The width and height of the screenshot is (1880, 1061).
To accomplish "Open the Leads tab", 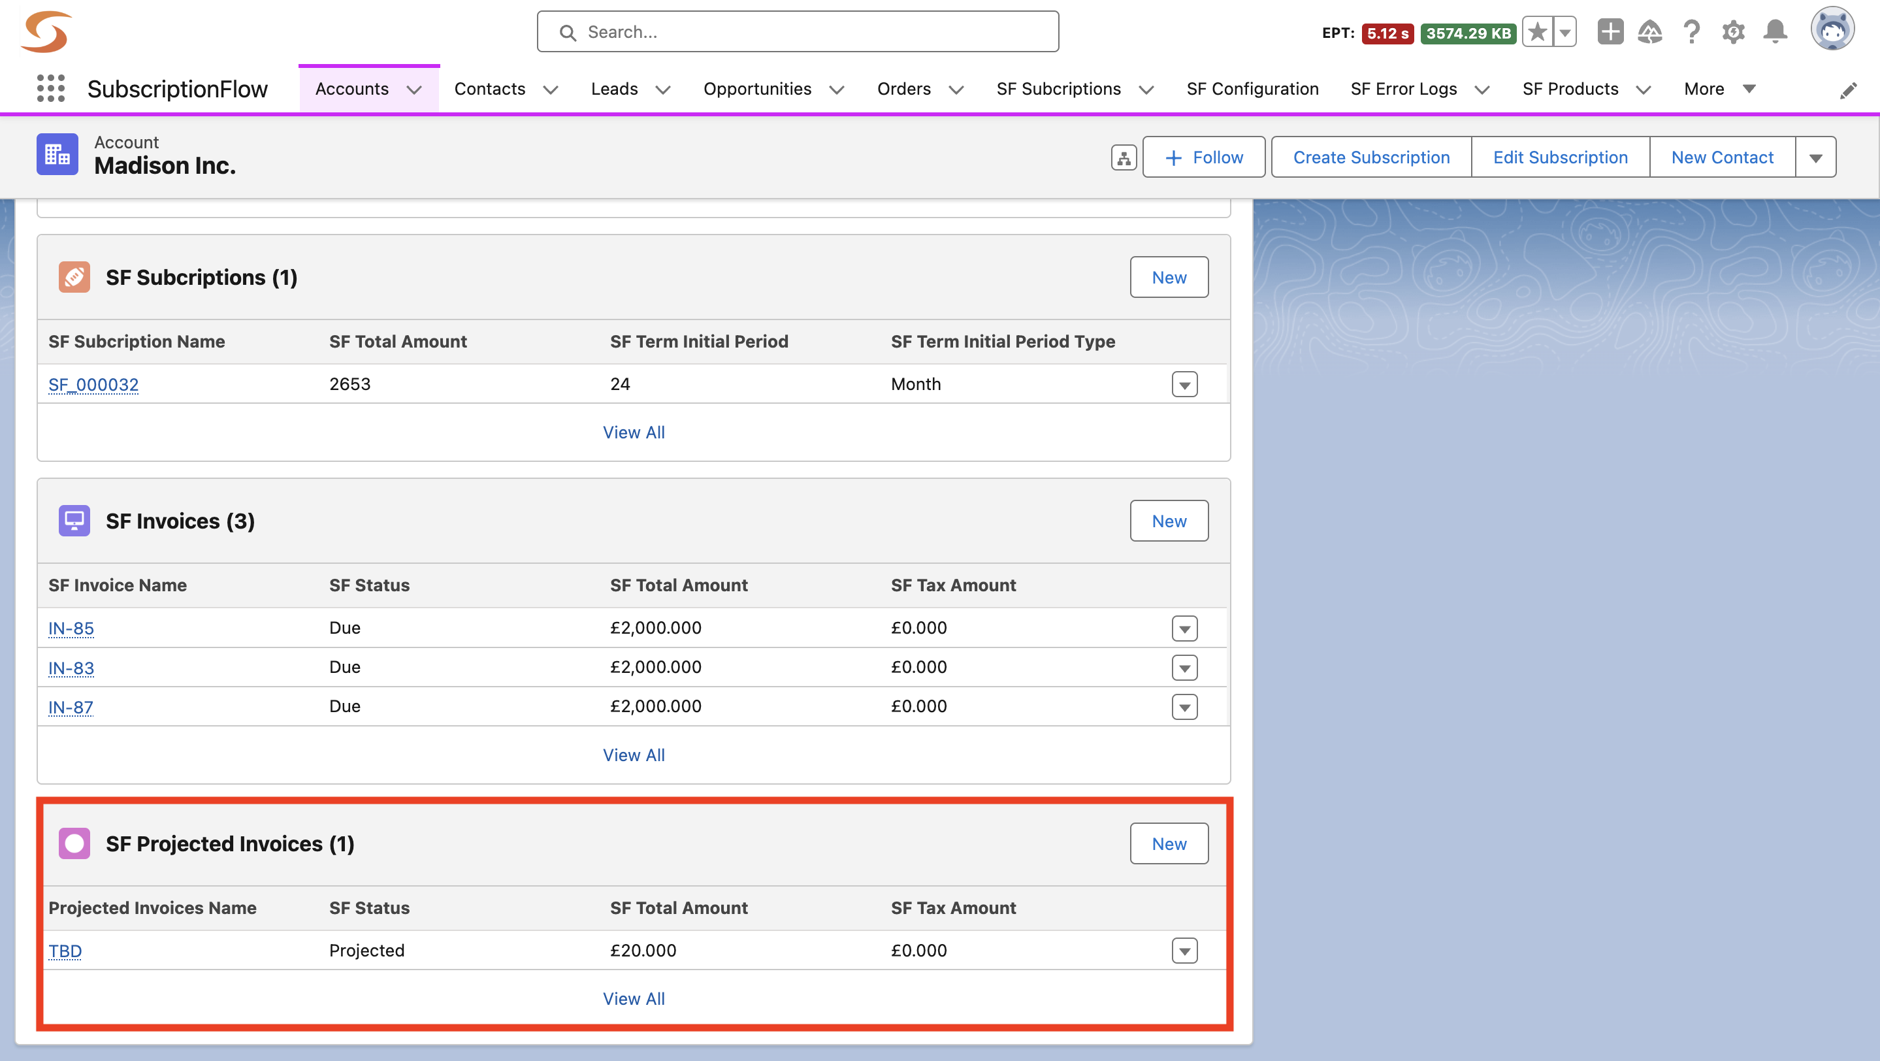I will (615, 89).
